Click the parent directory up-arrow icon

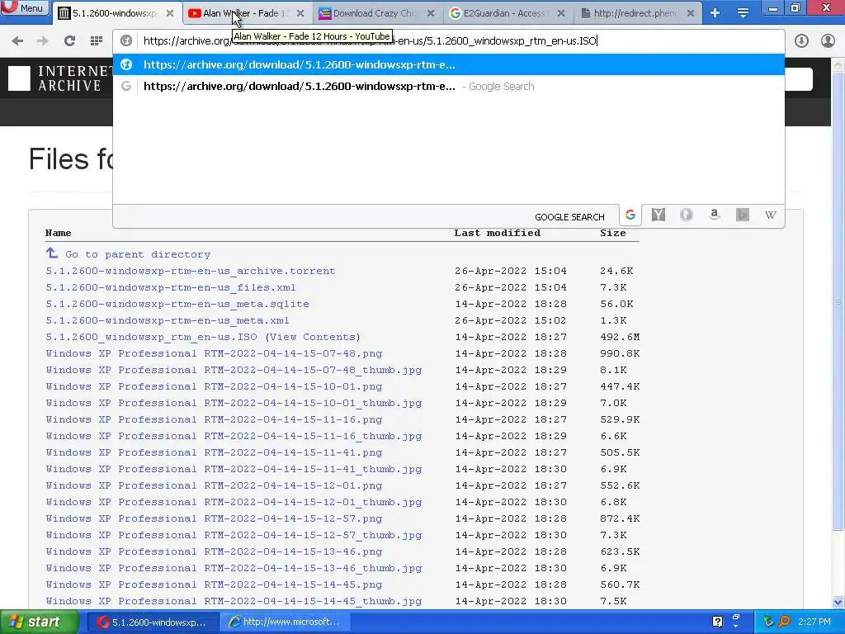pyautogui.click(x=52, y=253)
